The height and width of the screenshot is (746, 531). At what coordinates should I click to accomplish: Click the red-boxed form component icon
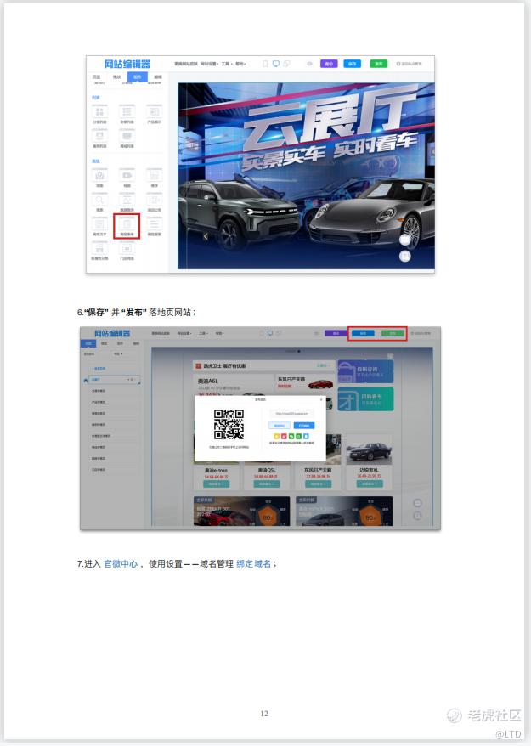coord(127,224)
